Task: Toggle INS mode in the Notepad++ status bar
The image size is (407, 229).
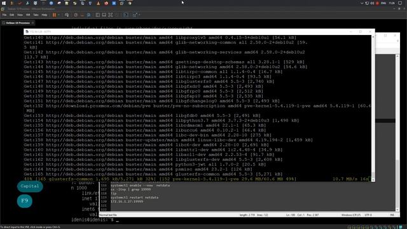Action: tap(392, 215)
